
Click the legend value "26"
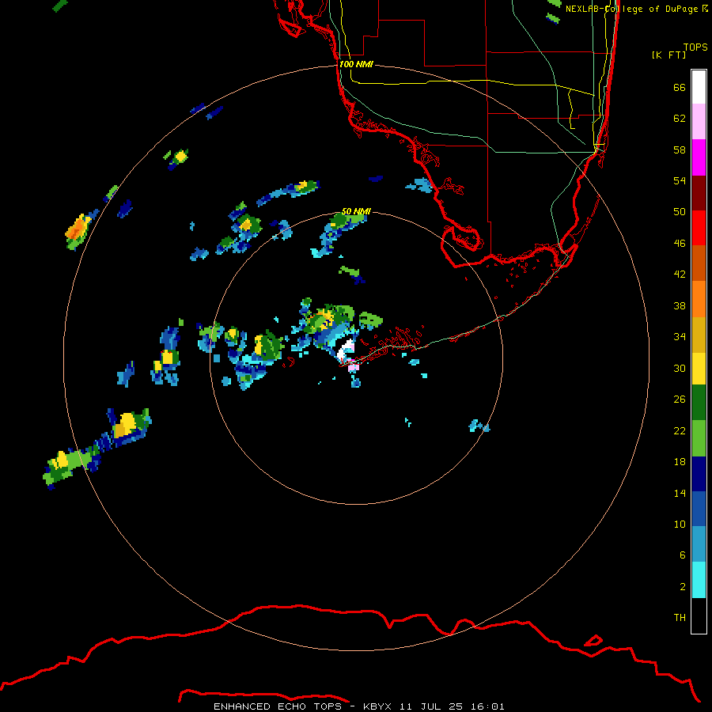coord(680,400)
